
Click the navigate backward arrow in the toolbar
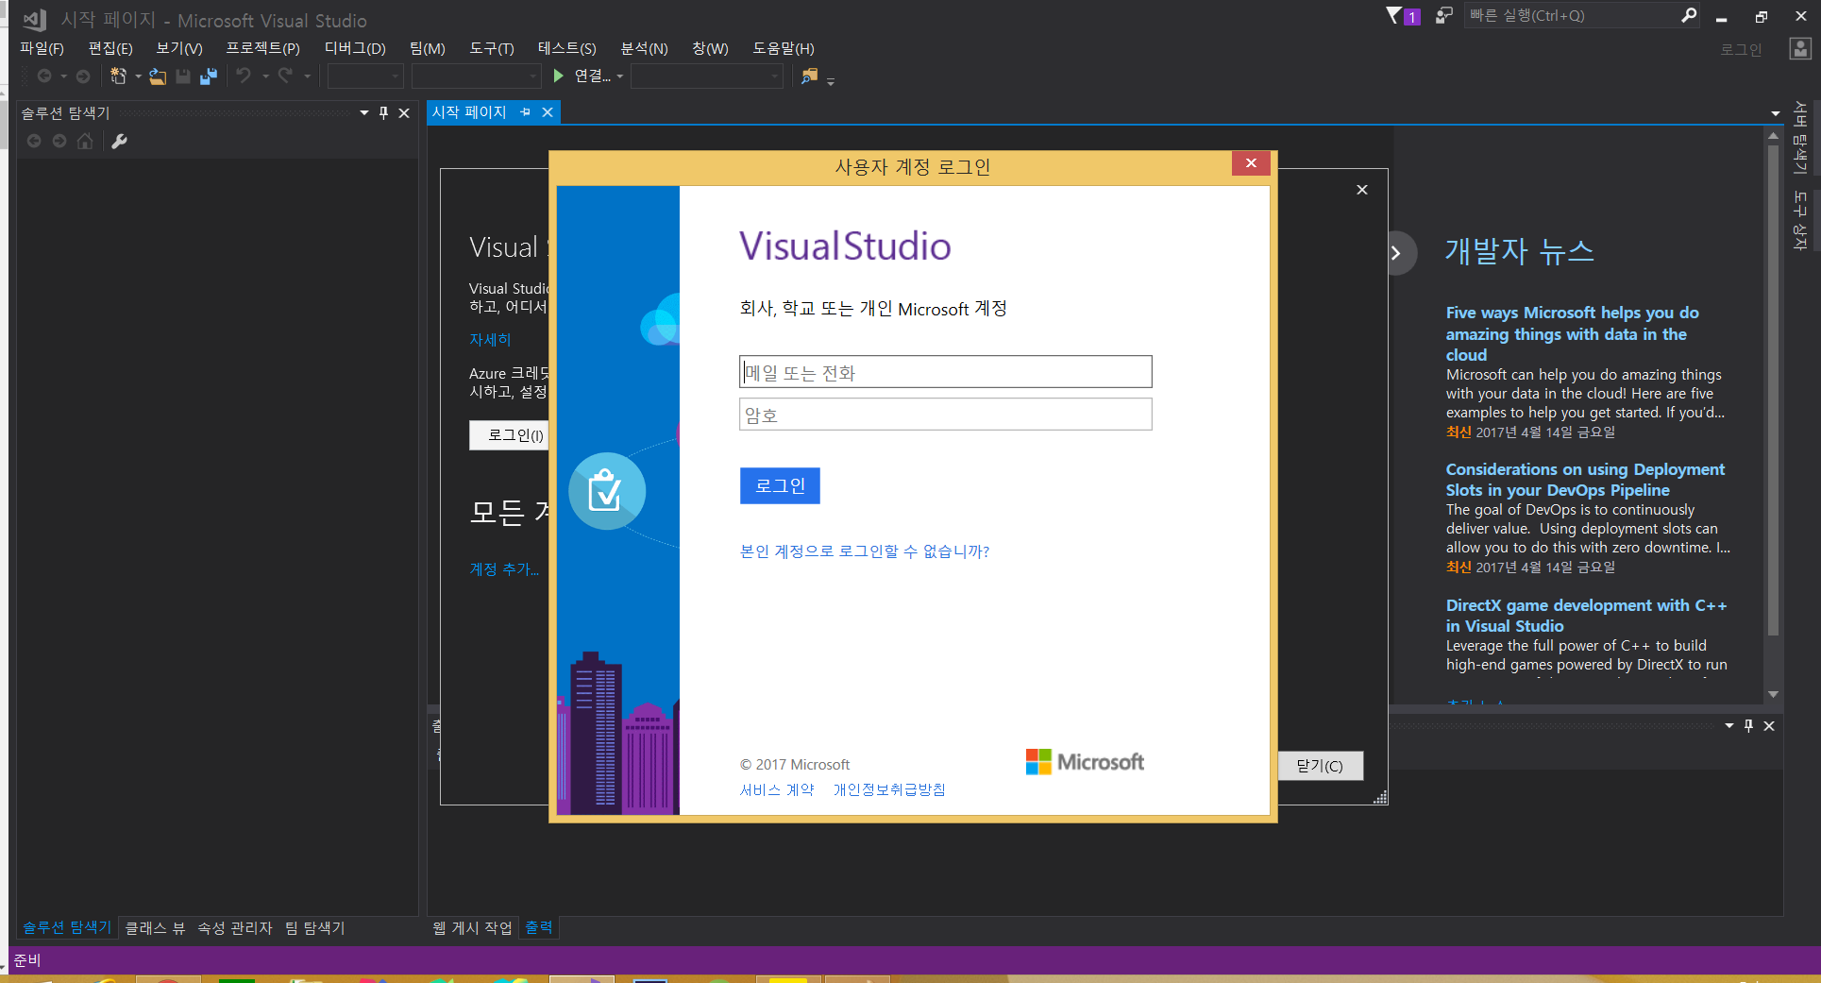tap(43, 76)
